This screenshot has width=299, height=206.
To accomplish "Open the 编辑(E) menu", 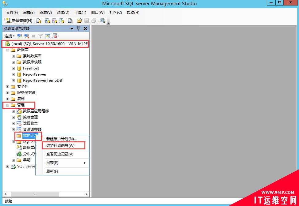I will [x=29, y=12].
